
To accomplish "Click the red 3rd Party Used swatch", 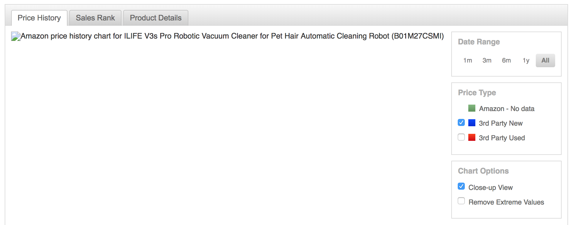I will click(472, 137).
